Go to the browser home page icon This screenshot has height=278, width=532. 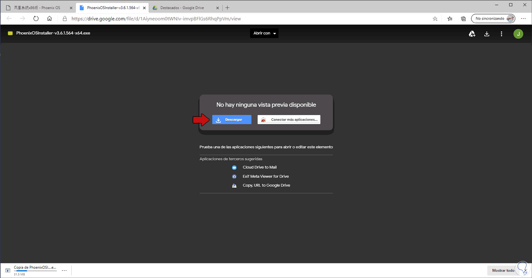[50, 18]
